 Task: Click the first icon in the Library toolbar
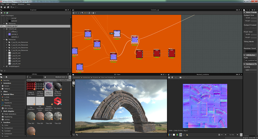1,77
